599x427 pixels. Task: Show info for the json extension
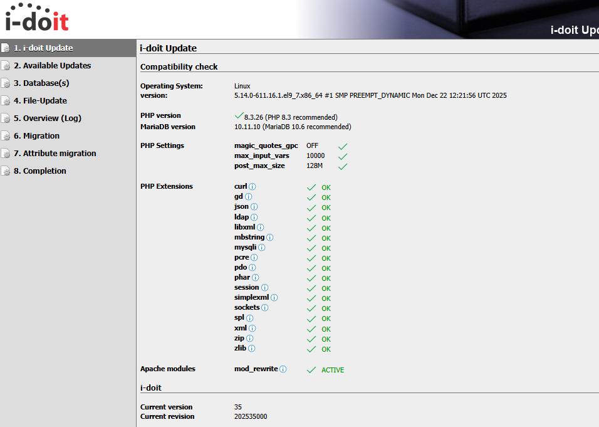coord(254,207)
